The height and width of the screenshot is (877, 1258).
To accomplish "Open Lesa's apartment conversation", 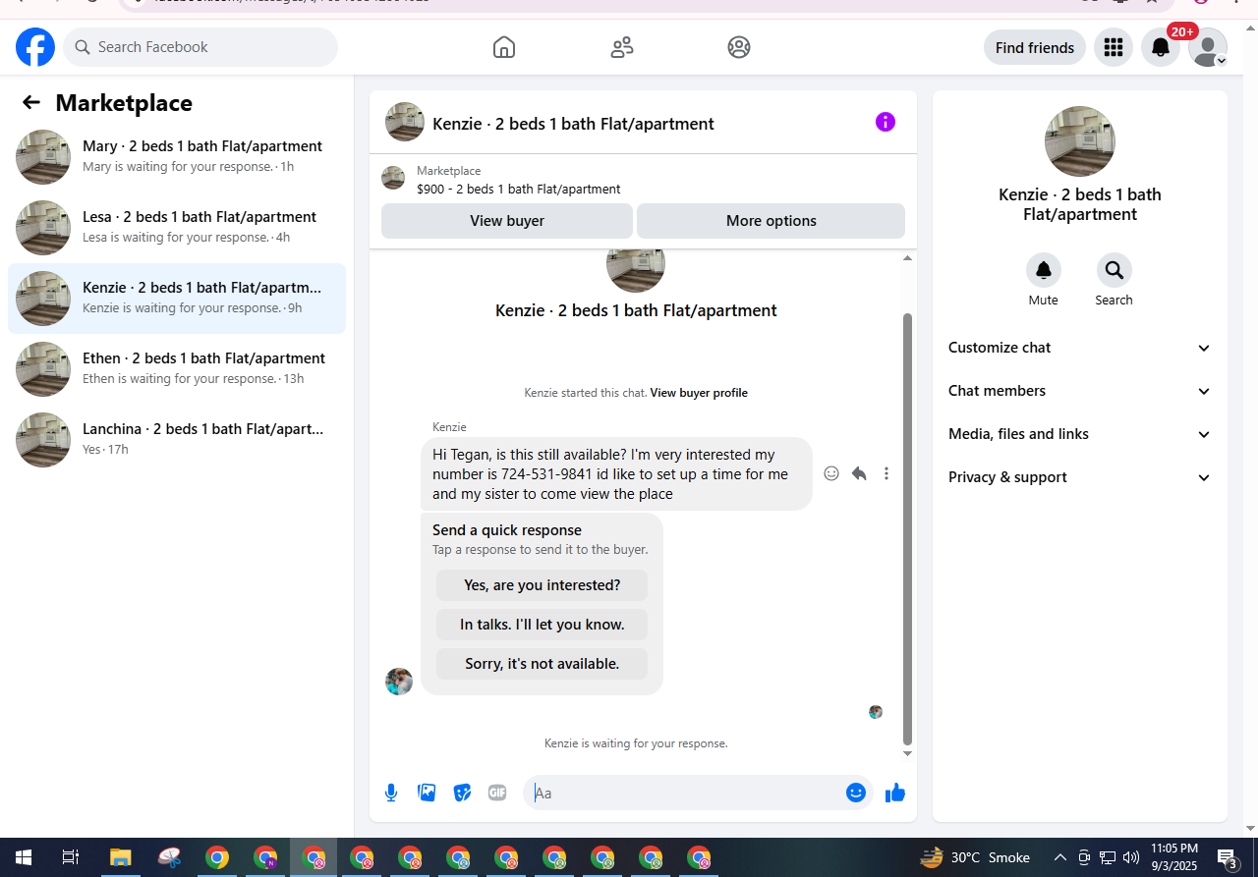I will pyautogui.click(x=177, y=228).
